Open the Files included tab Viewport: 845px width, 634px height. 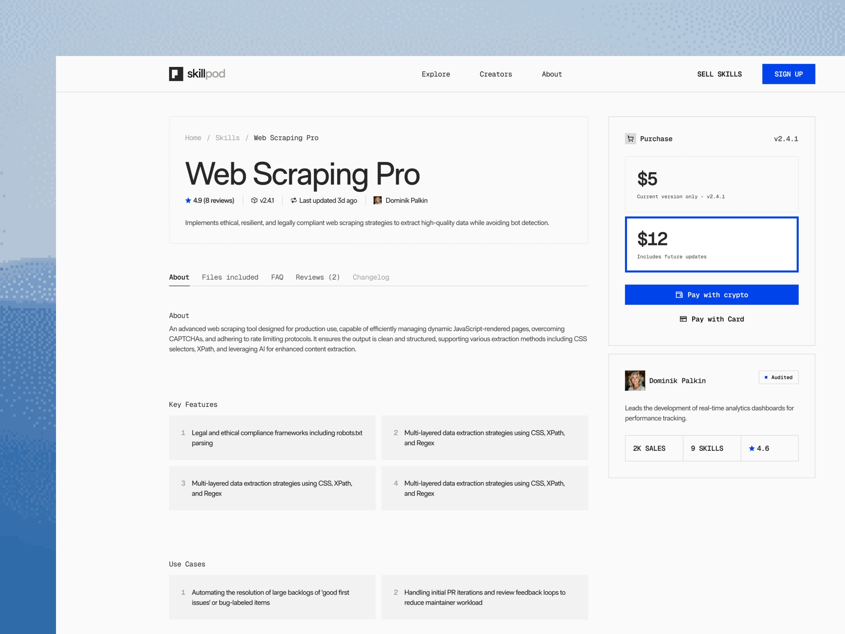pyautogui.click(x=230, y=277)
